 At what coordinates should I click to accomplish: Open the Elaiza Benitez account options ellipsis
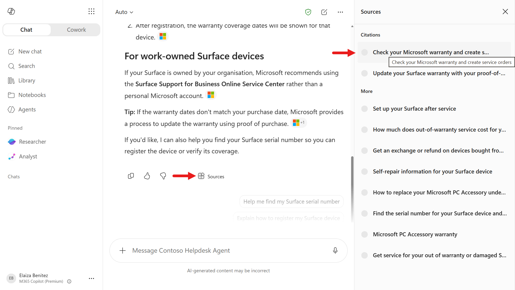point(91,278)
